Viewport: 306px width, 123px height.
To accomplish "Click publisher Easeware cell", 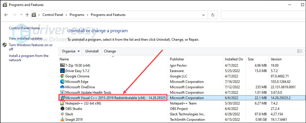I will [177, 71].
